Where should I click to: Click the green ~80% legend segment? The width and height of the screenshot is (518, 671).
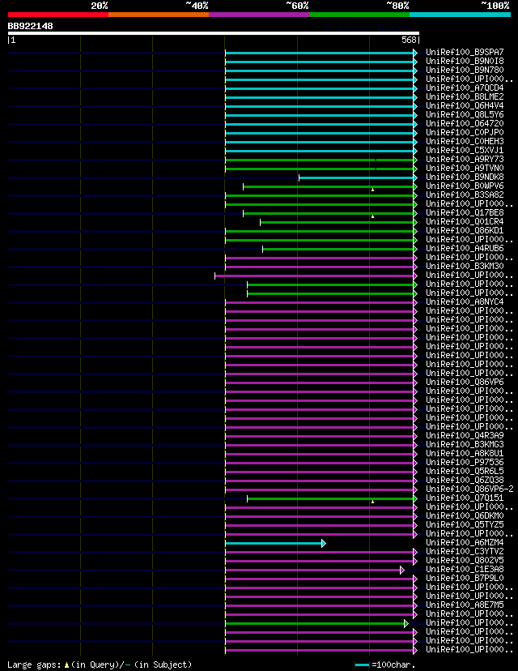(359, 15)
